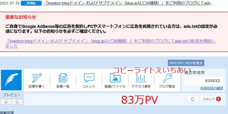Click the HISTORY VIEWを見る button
The image size is (228, 114).
pyautogui.click(x=186, y=63)
